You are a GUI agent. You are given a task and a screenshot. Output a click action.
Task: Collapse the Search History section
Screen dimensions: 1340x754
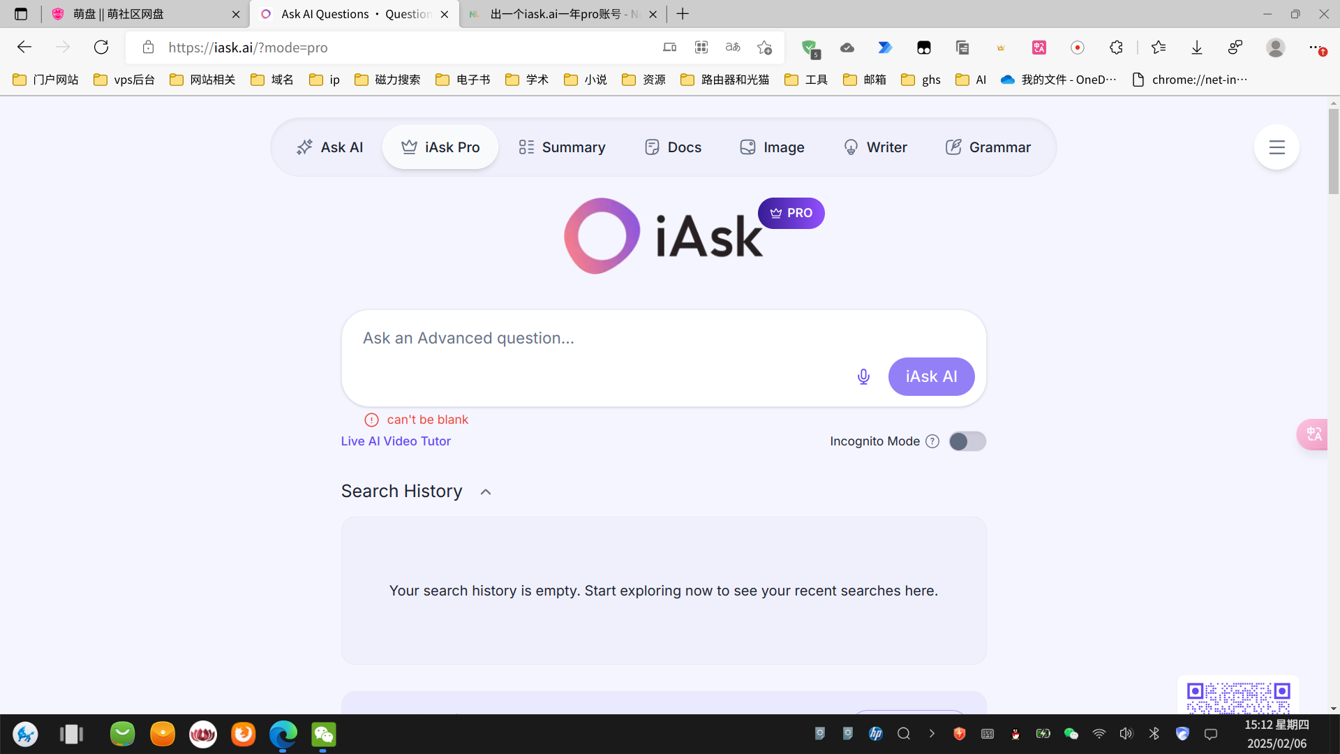point(486,492)
